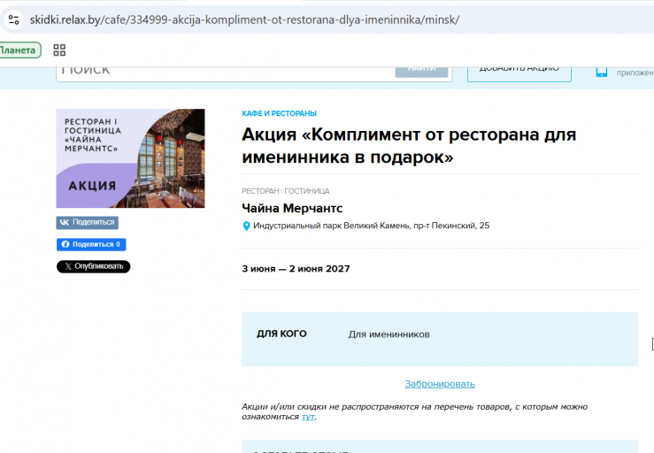Open the Чайна Мерчантс promo image
Screen dimensions: 654x453
pos(130,158)
